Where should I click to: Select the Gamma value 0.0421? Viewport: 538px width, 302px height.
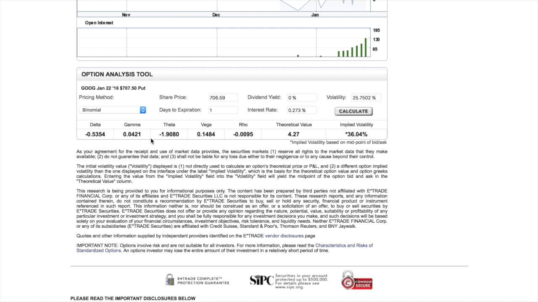pyautogui.click(x=132, y=134)
